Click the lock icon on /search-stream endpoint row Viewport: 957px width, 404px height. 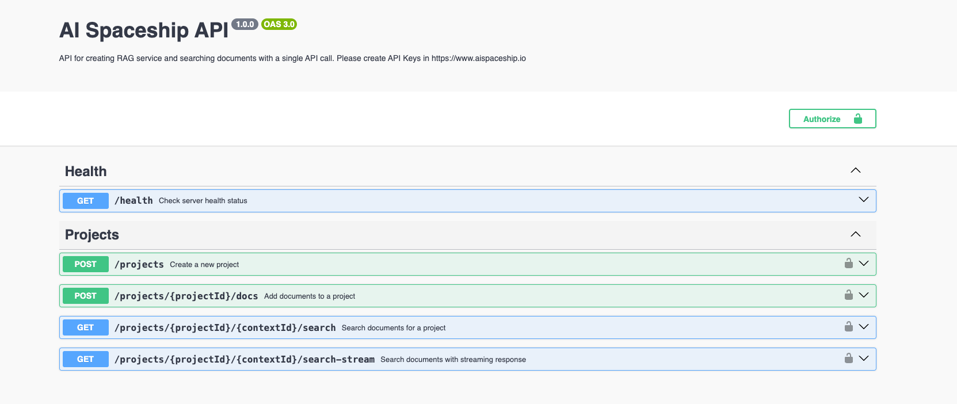pyautogui.click(x=849, y=358)
